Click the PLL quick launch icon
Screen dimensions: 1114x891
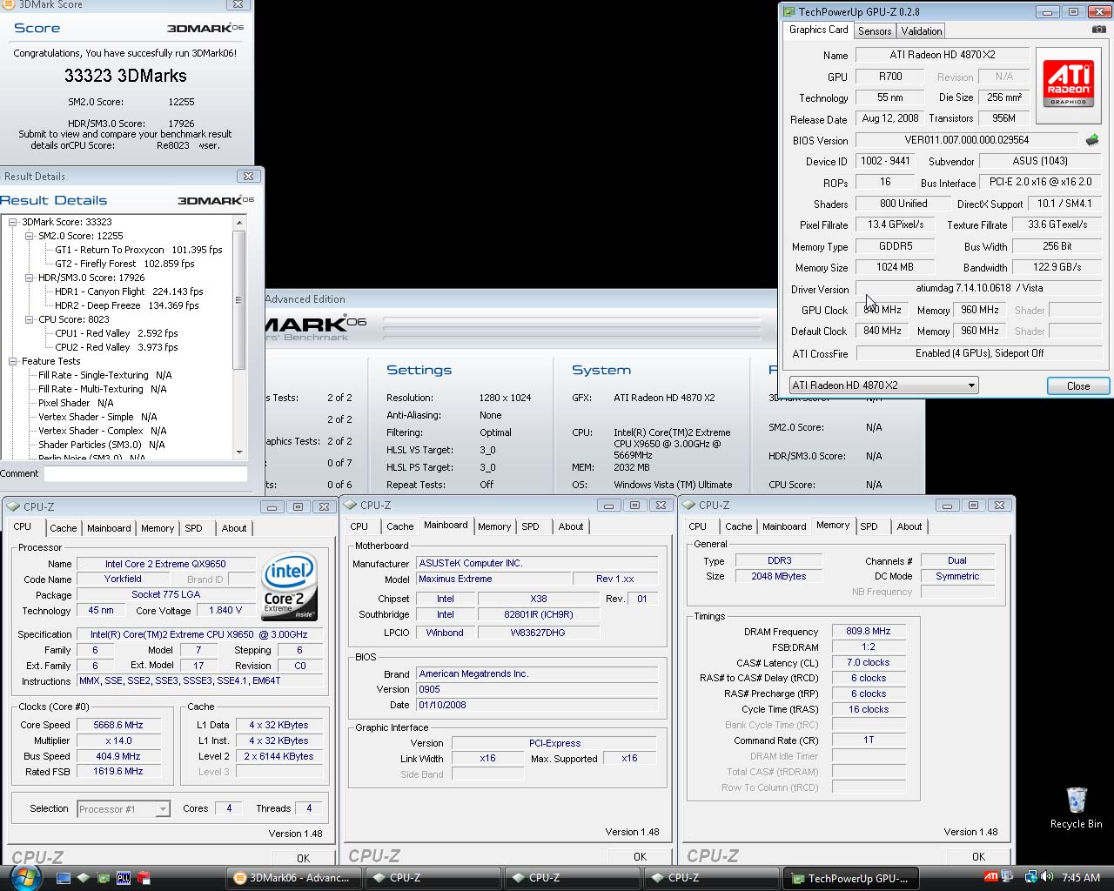[x=124, y=878]
